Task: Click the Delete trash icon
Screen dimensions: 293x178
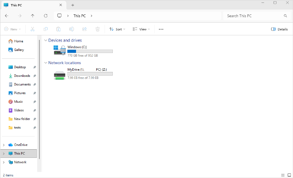Action: tap(98, 29)
